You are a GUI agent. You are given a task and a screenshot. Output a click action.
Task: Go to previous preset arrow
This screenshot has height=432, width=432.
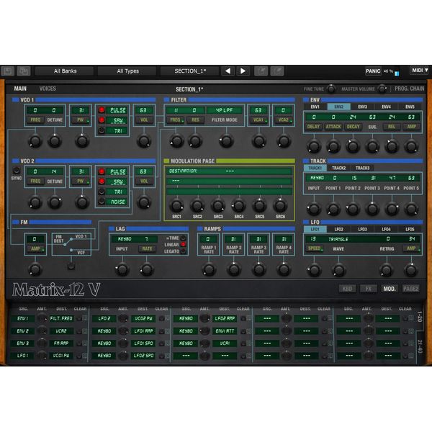pos(228,71)
